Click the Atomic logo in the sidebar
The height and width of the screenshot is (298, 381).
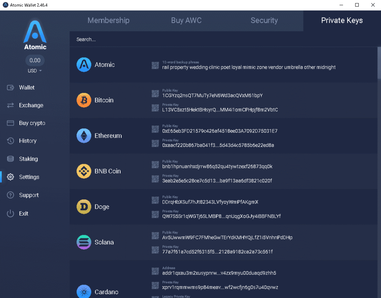35,35
